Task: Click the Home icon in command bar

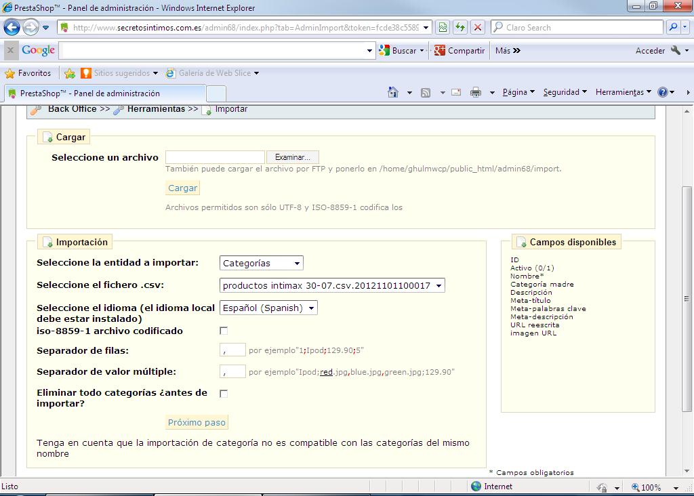Action: [x=392, y=92]
